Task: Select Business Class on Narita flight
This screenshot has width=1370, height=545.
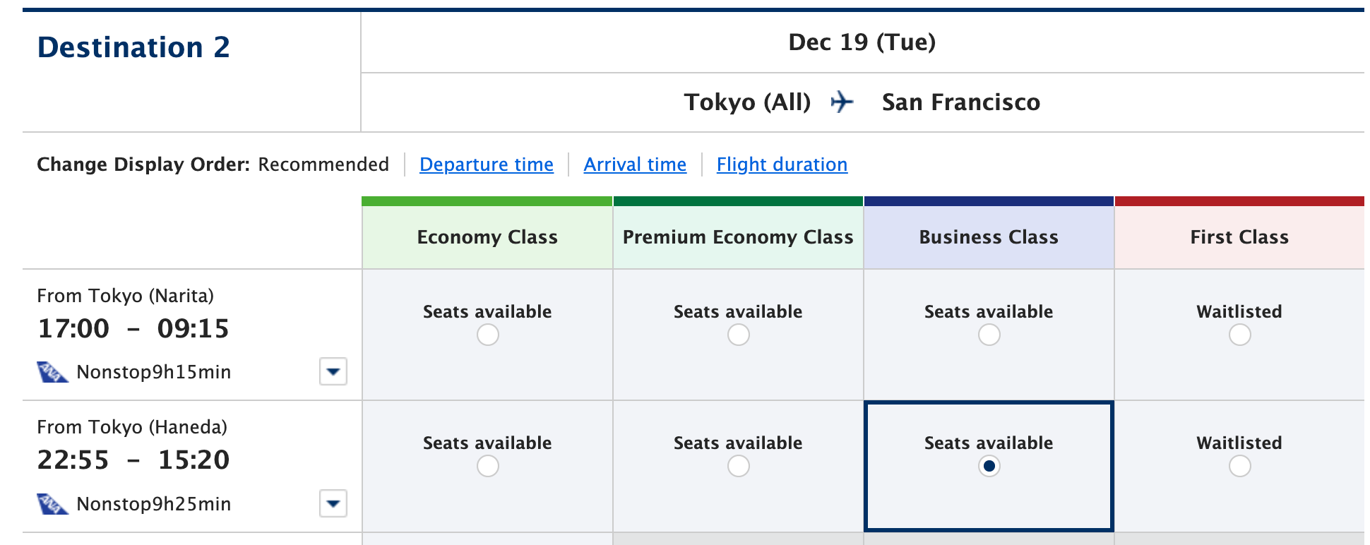Action: [989, 335]
